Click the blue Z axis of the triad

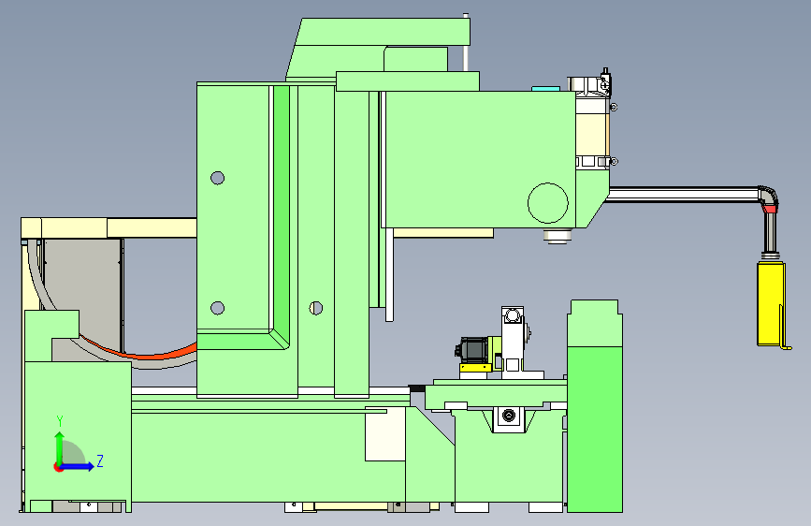tap(78, 466)
